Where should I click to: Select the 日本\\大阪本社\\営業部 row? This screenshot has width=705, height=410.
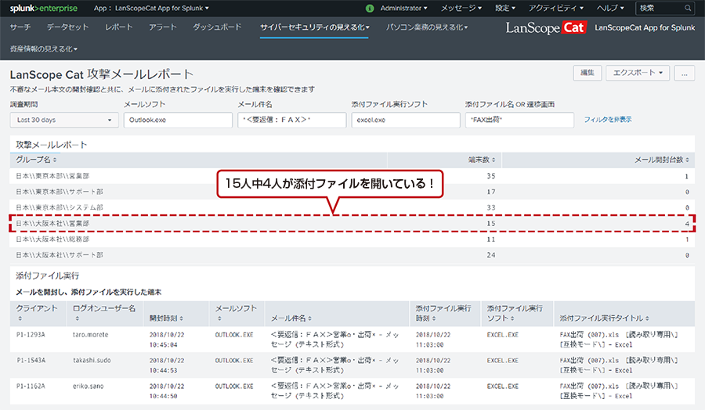pos(352,223)
